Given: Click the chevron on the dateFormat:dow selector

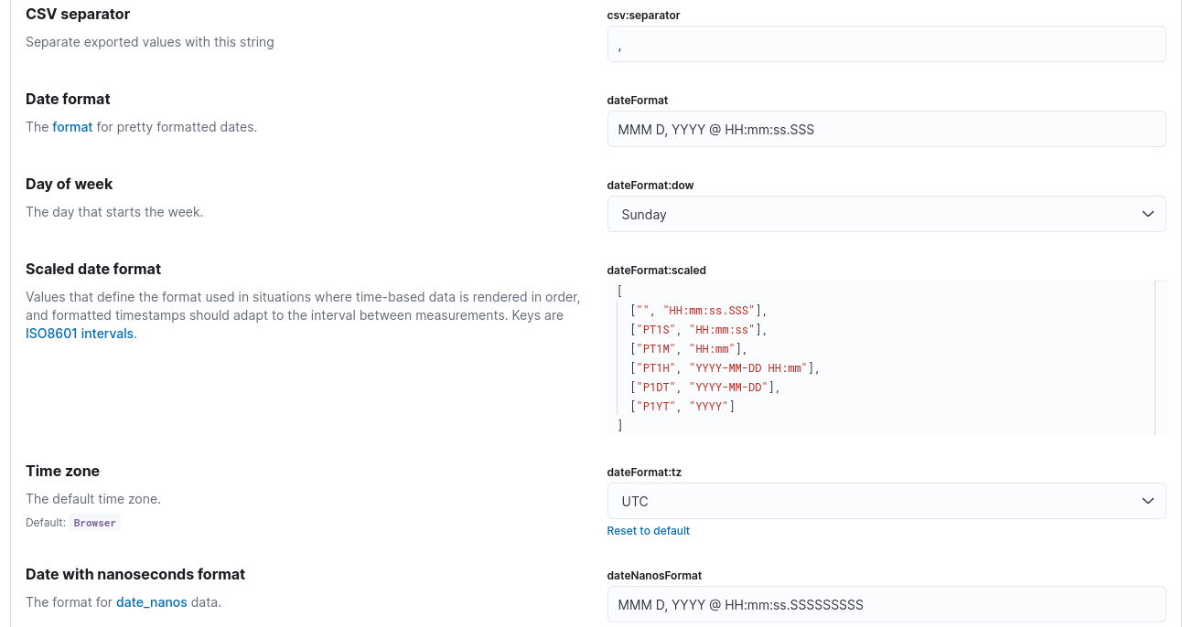Looking at the screenshot, I should click(1147, 213).
